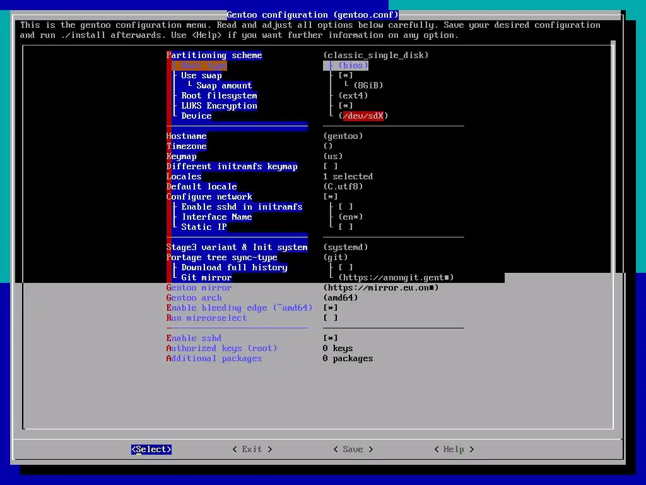Select the Interface Name entry
646x485 pixels.
[217, 217]
